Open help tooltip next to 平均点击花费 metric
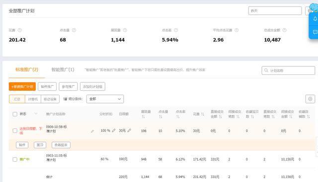This screenshot has height=182, width=318. (237, 30)
